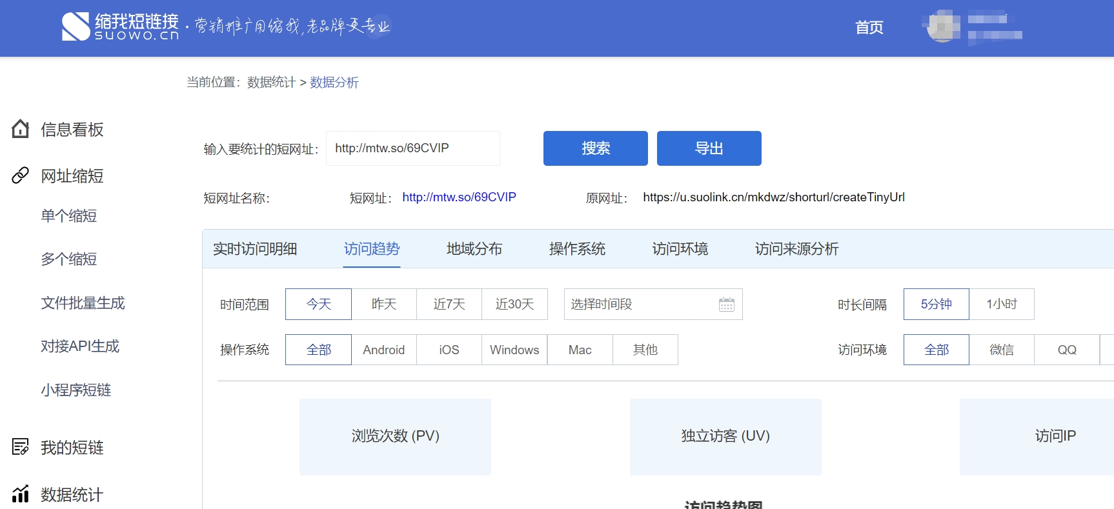Viewport: 1114px width, 509px height.
Task: Switch to the 访问来源分析 tab
Action: (796, 249)
